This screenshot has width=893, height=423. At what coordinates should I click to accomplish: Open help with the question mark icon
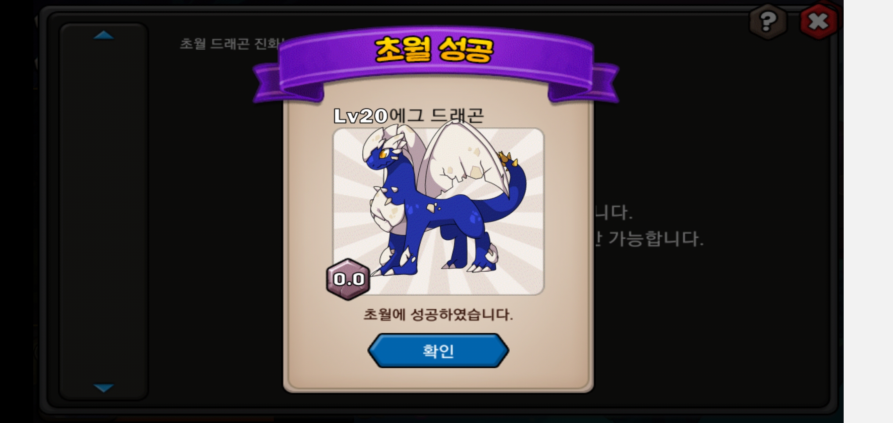click(x=768, y=22)
